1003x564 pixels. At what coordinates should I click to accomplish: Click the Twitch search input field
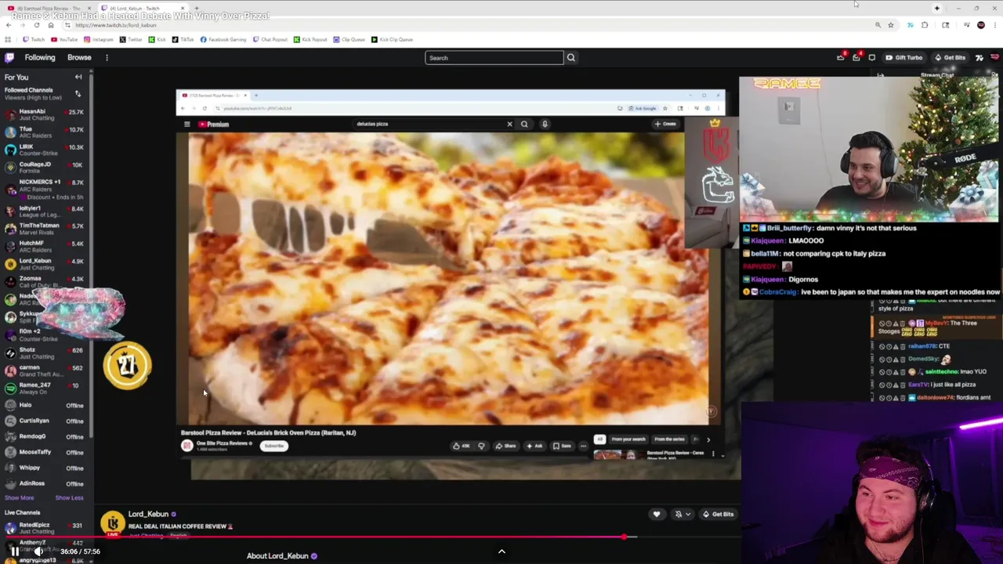494,57
